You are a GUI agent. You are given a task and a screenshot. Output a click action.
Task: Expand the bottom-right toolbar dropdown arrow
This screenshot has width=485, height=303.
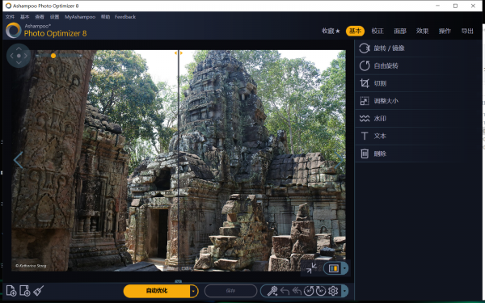344,291
